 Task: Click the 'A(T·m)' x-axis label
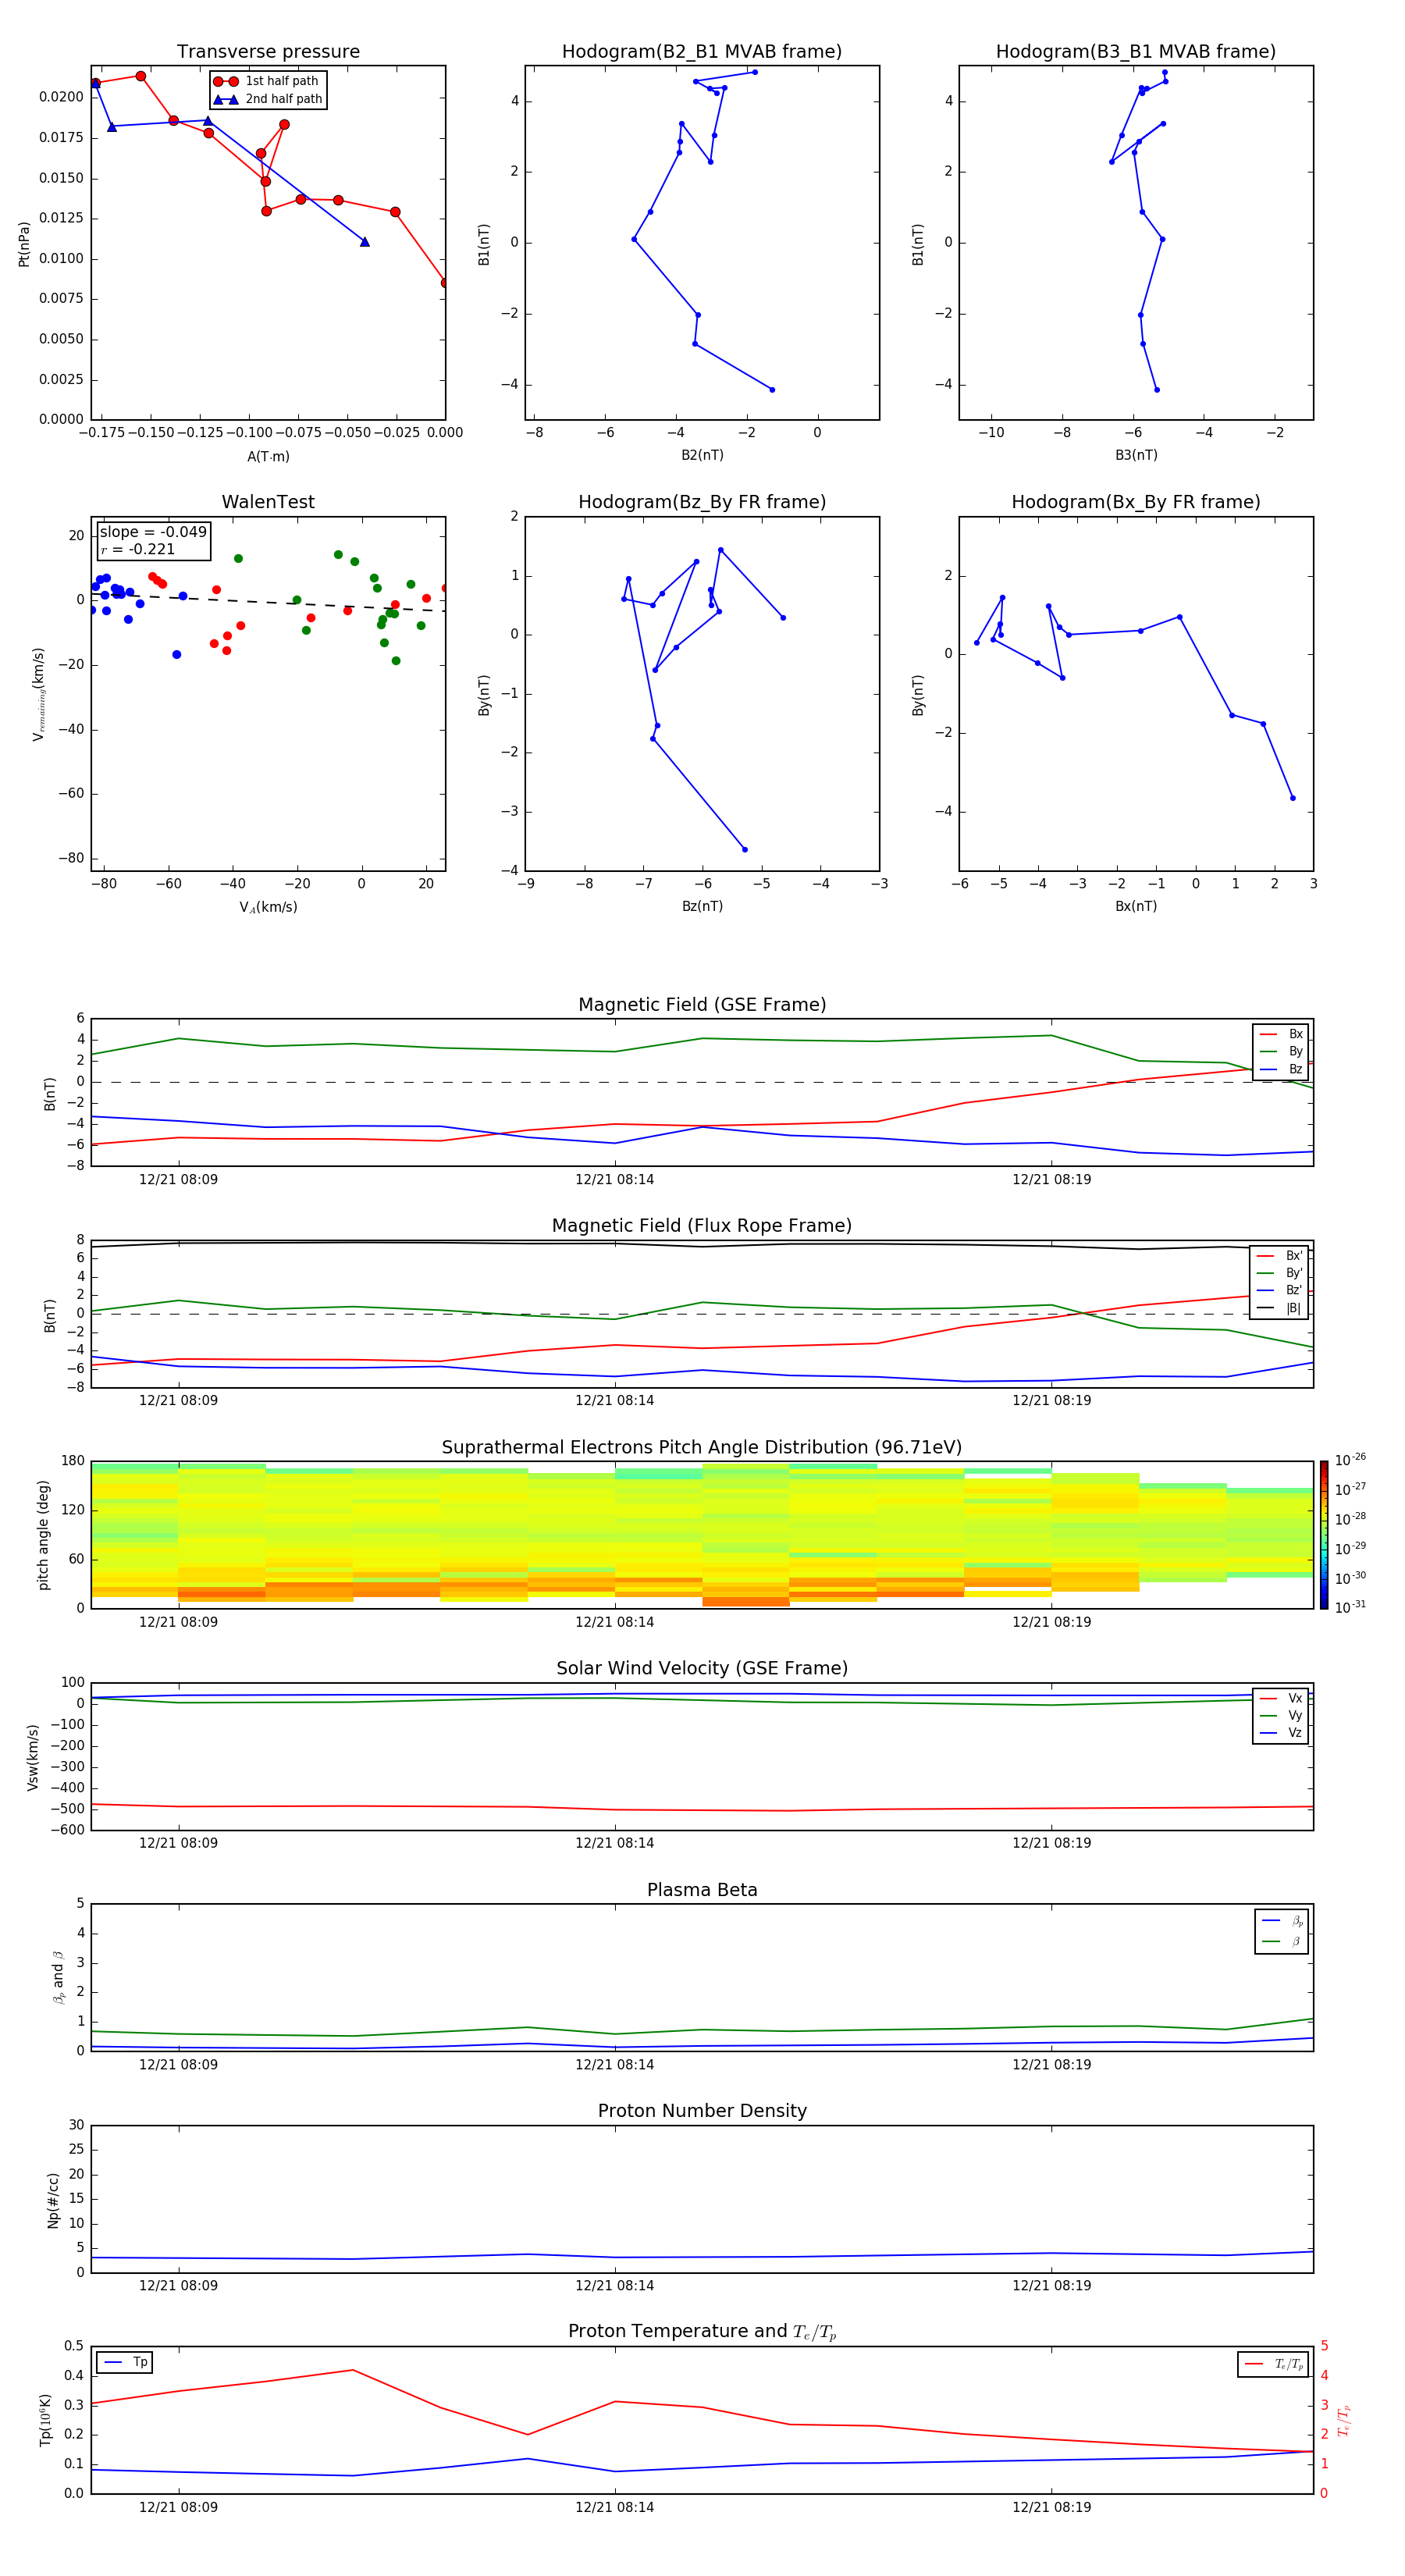pos(268,457)
